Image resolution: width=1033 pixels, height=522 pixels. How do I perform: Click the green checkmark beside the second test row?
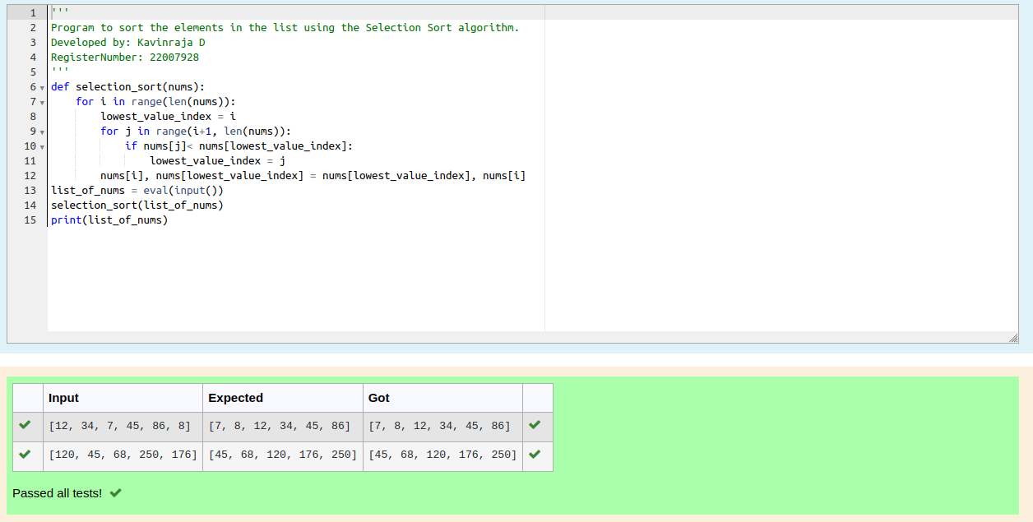tap(26, 455)
